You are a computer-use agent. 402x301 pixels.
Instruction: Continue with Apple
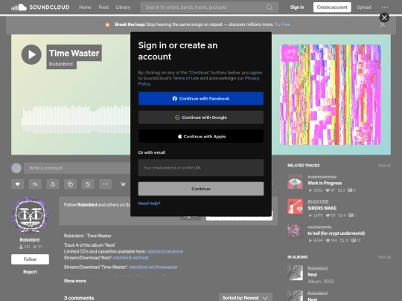pyautogui.click(x=201, y=137)
